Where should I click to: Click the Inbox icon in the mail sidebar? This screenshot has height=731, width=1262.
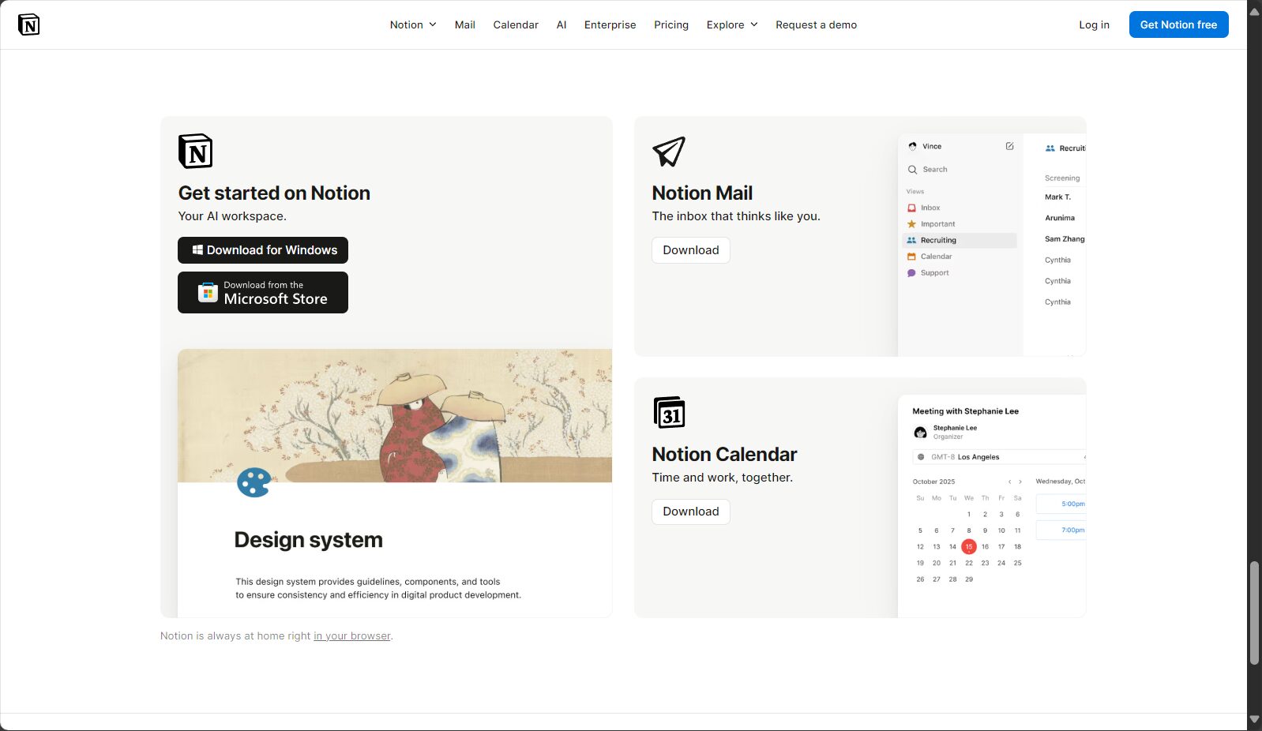point(911,208)
